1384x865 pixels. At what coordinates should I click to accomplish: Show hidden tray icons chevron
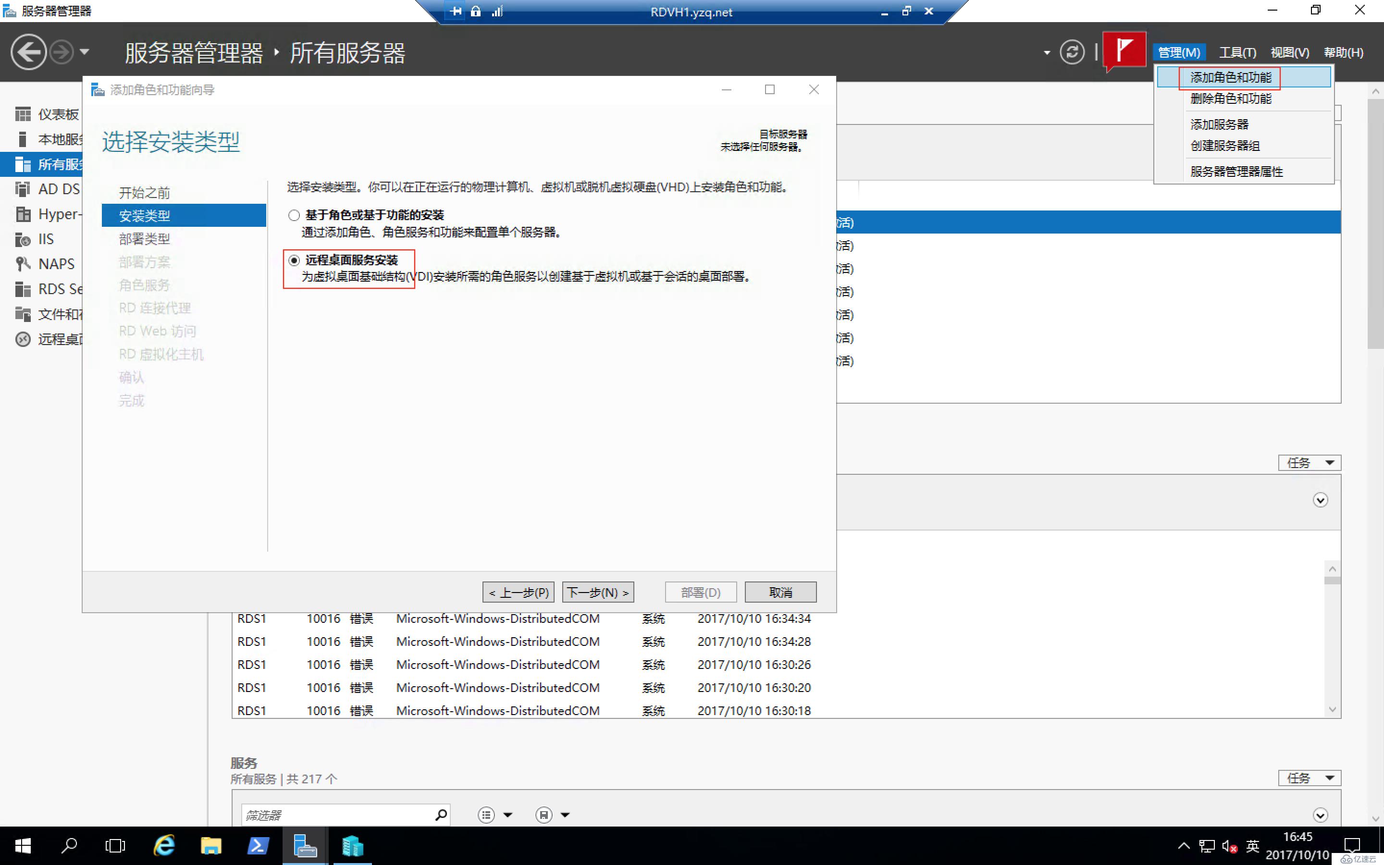coord(1184,846)
